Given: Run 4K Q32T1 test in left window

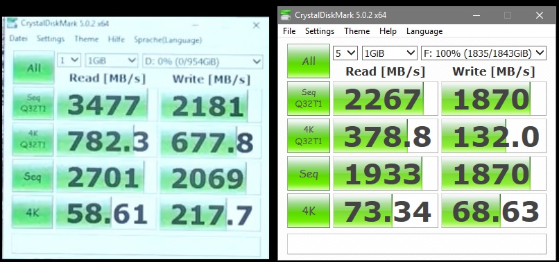Looking at the screenshot, I should tap(33, 139).
